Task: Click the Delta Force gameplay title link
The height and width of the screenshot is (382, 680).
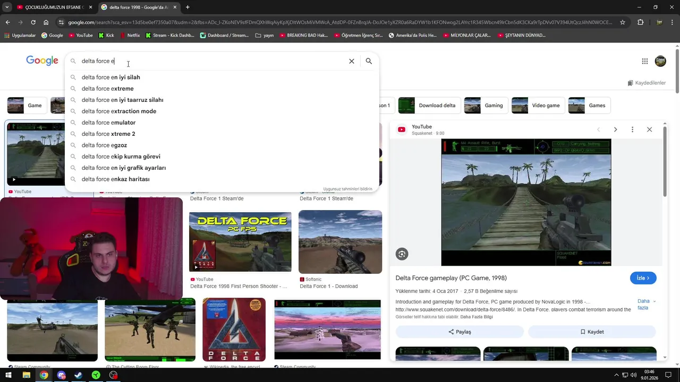Action: tap(451, 278)
